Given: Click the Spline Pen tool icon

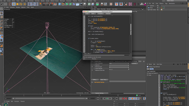Looking at the screenshot, I should [63, 4].
